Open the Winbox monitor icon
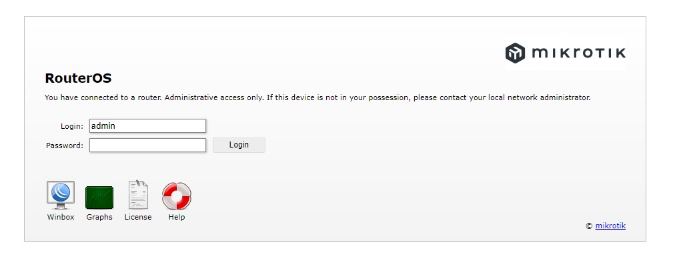The height and width of the screenshot is (267, 673). pyautogui.click(x=61, y=195)
